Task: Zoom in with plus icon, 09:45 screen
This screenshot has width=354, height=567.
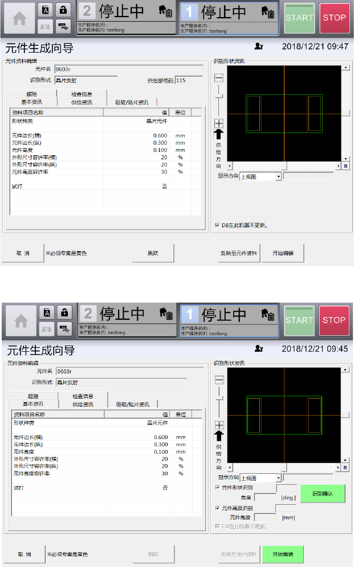Action: (x=219, y=425)
